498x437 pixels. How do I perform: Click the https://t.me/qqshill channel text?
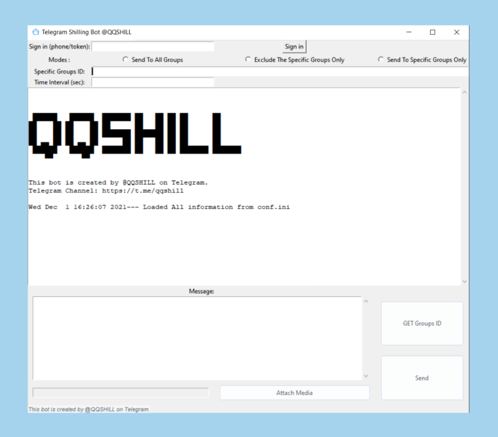tap(142, 191)
